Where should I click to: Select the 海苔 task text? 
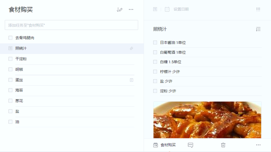pos(19,90)
